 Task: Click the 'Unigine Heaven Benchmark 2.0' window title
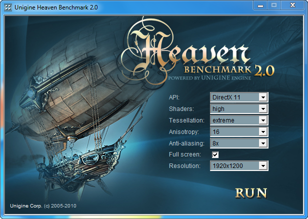[56, 7]
